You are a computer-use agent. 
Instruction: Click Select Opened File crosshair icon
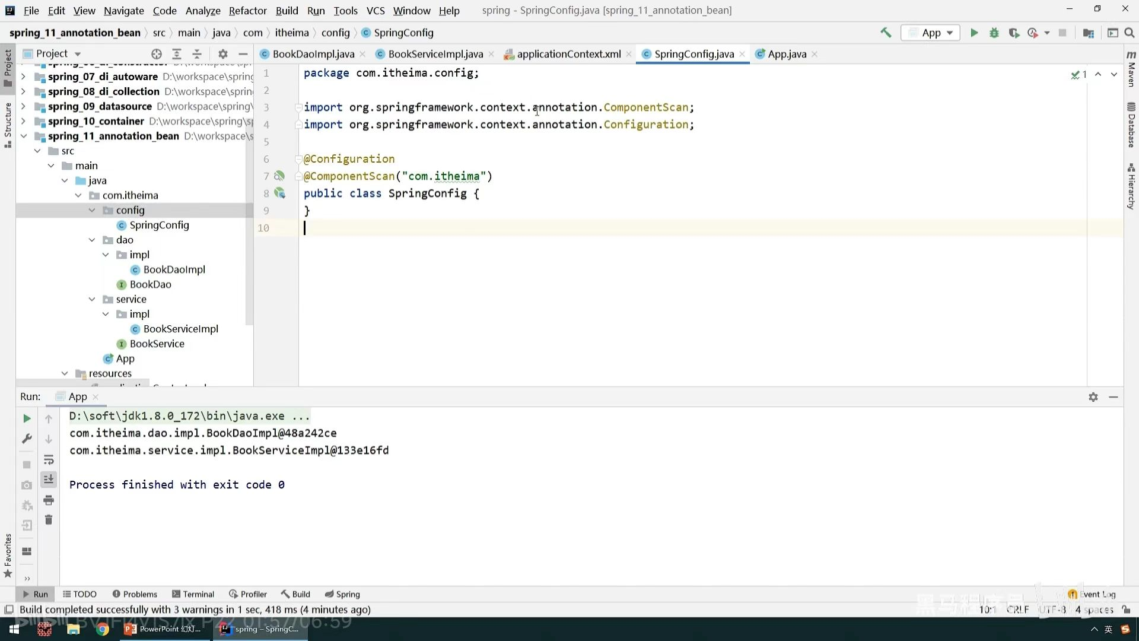(x=156, y=53)
